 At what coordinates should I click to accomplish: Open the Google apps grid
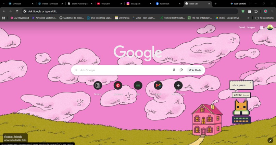[261, 27]
